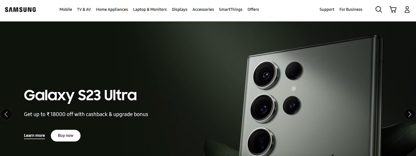This screenshot has width=416, height=156.
Task: Advance to next banner slide arrow
Action: click(x=409, y=114)
